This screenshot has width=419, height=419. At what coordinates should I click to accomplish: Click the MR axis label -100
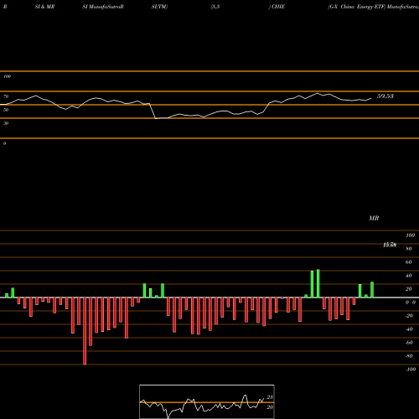[411, 370]
